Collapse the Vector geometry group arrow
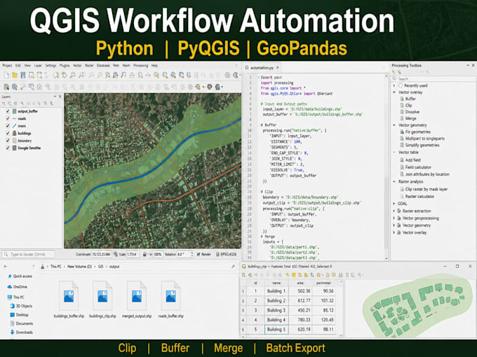Image resolution: width=477 pixels, height=357 pixels. click(394, 125)
